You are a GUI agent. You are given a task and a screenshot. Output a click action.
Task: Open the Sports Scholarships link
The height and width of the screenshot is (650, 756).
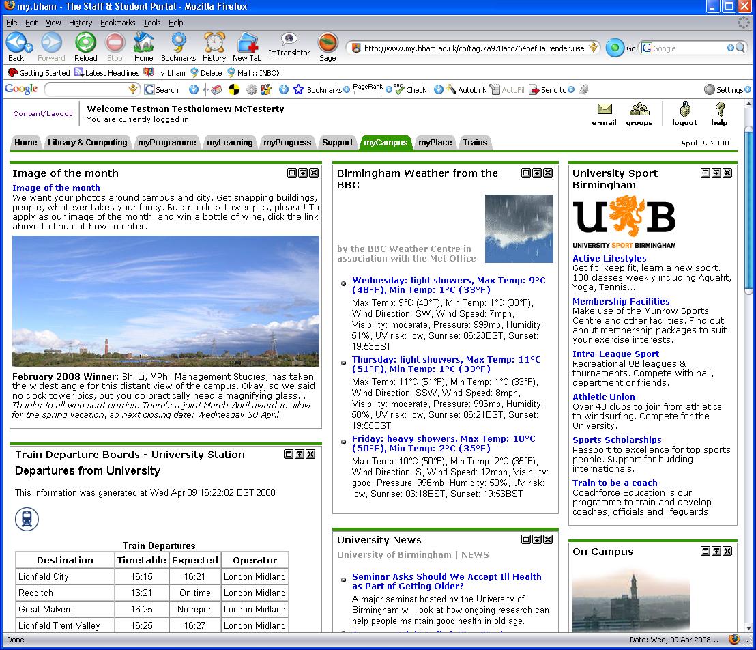617,440
